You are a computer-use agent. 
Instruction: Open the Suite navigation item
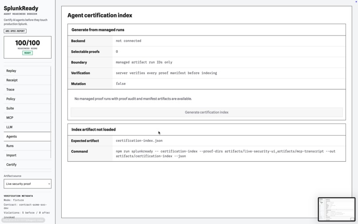point(27,108)
